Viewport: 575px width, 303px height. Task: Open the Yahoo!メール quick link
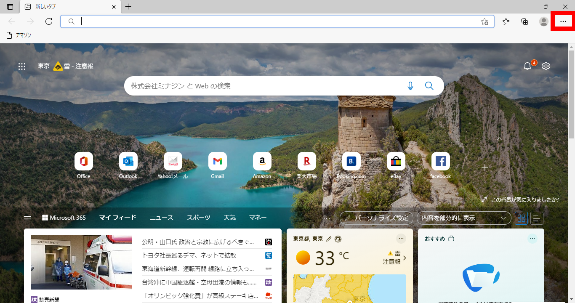point(173,165)
